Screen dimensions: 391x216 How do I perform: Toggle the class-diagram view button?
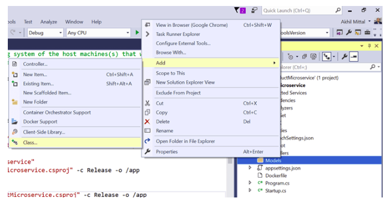click(x=326, y=57)
